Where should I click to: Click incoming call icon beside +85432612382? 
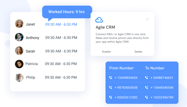point(111,97)
